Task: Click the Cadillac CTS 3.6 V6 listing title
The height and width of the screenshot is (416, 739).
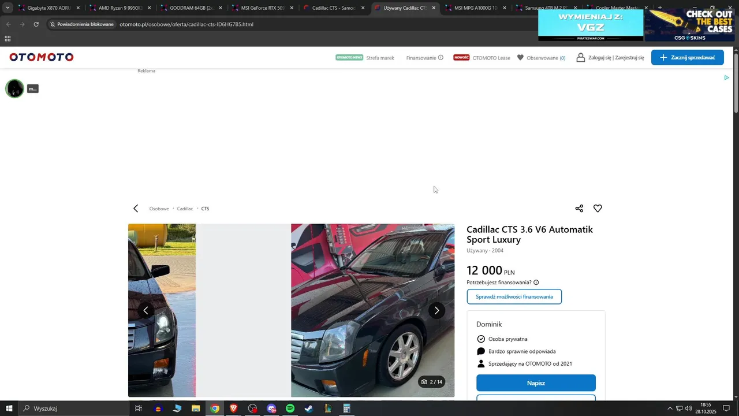Action: 529,234
